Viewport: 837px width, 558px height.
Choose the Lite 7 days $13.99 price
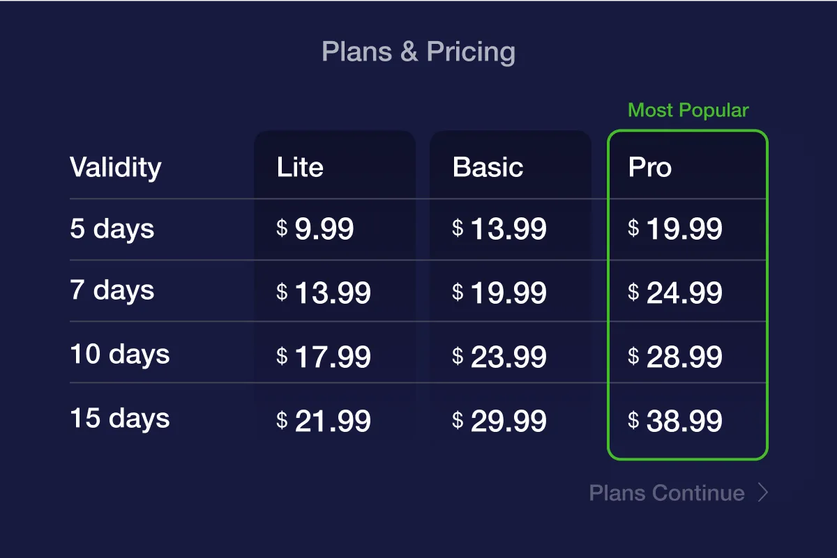[324, 293]
